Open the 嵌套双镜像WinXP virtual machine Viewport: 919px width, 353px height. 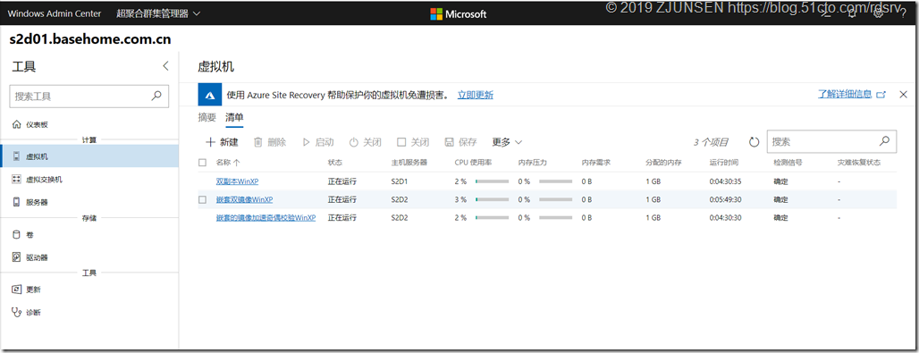(x=244, y=199)
